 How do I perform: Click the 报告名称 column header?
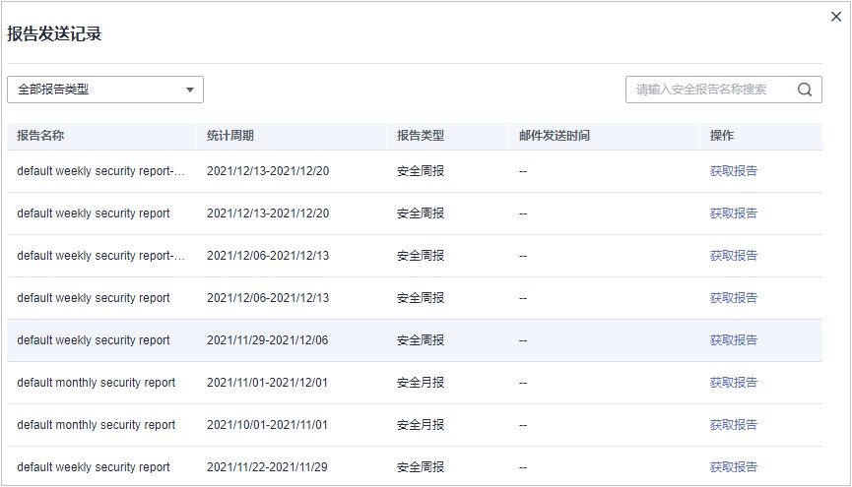[x=40, y=136]
